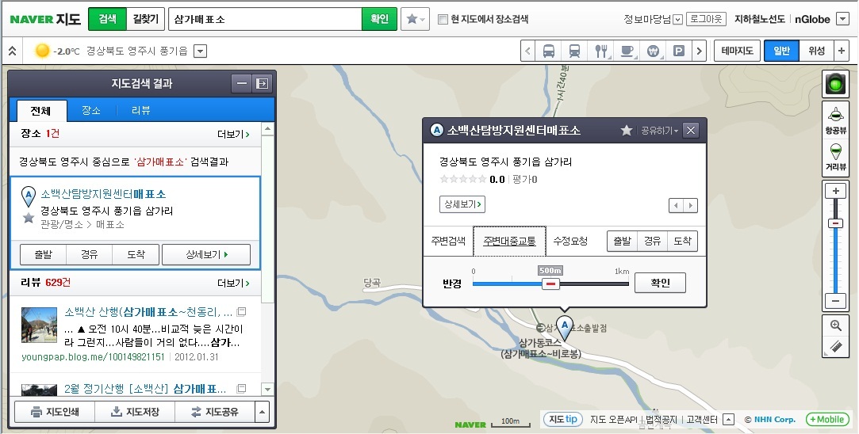Expand the footer menu arrow near 고객센터
The width and height of the screenshot is (859, 434).
(x=728, y=420)
